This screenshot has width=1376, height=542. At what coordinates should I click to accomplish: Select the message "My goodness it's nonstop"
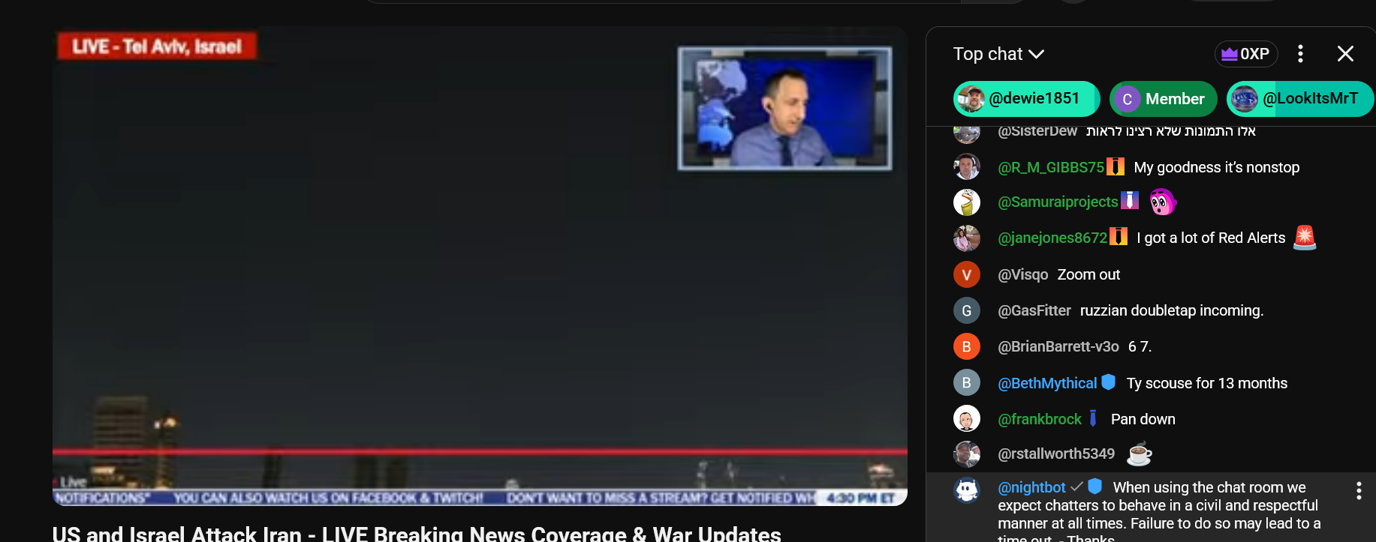tap(1216, 167)
